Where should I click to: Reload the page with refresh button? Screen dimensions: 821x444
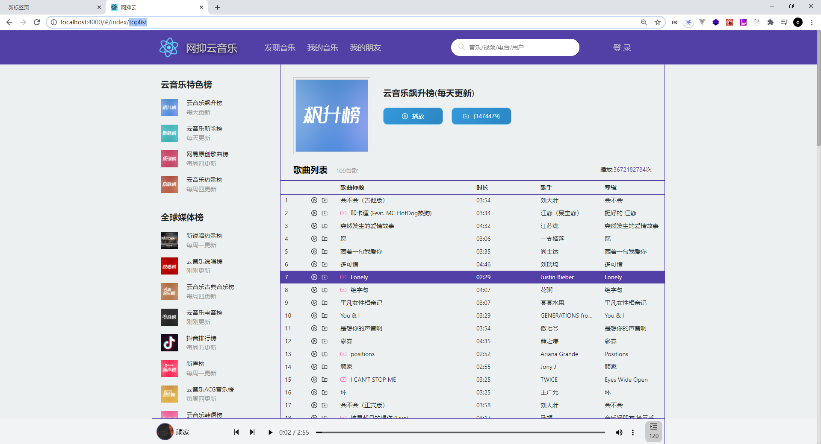pos(37,22)
